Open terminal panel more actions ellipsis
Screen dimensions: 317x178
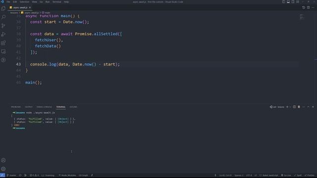tap(304, 107)
